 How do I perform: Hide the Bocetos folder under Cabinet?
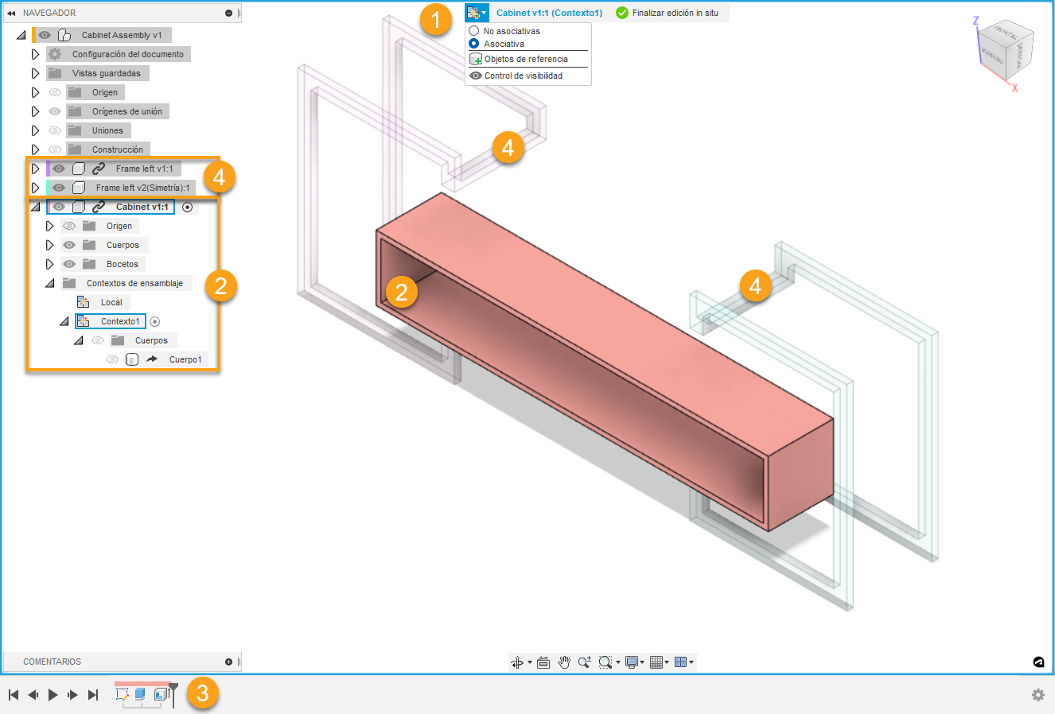tap(69, 264)
